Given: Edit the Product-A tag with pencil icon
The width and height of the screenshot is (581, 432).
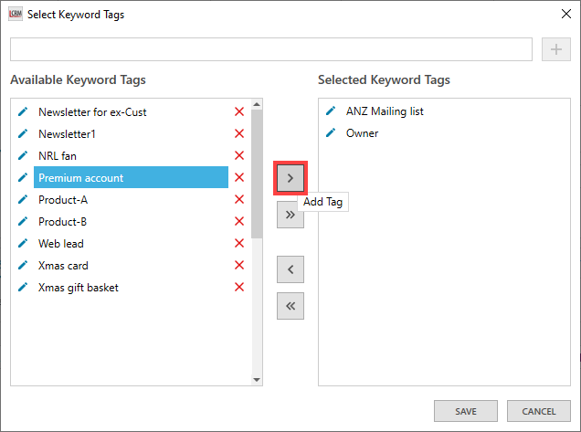Looking at the screenshot, I should point(23,199).
